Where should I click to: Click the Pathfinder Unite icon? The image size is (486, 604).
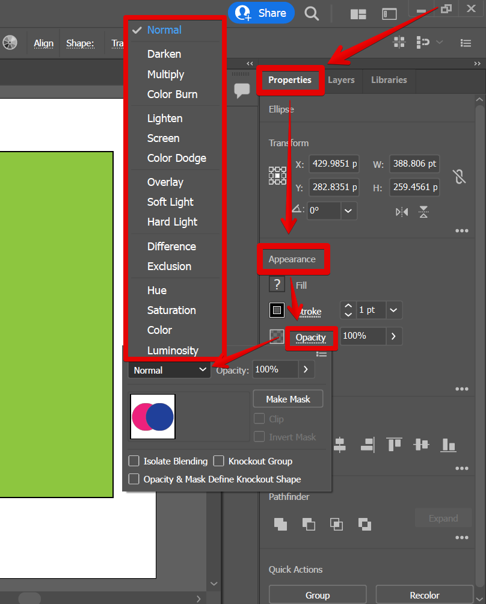pos(280,523)
